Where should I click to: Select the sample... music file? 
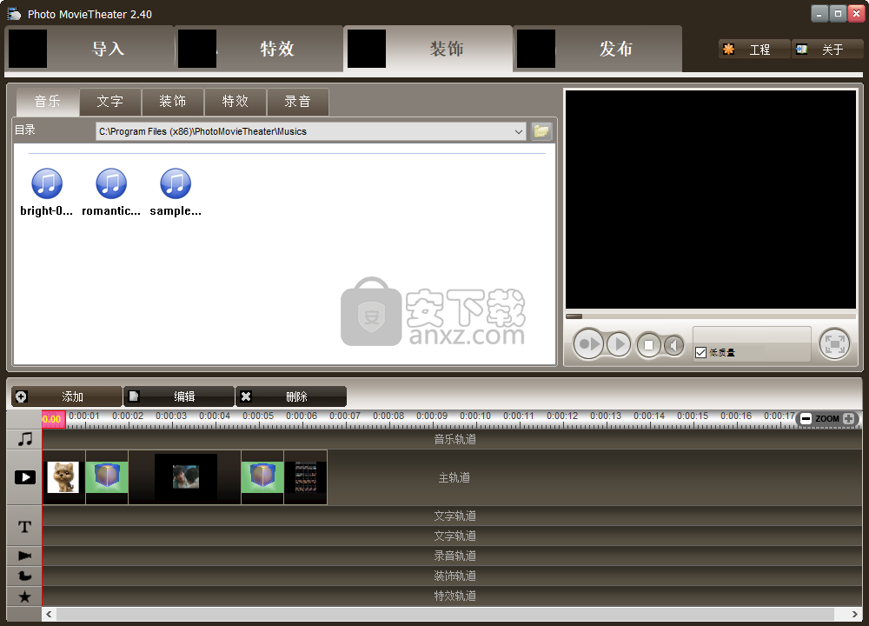(176, 192)
